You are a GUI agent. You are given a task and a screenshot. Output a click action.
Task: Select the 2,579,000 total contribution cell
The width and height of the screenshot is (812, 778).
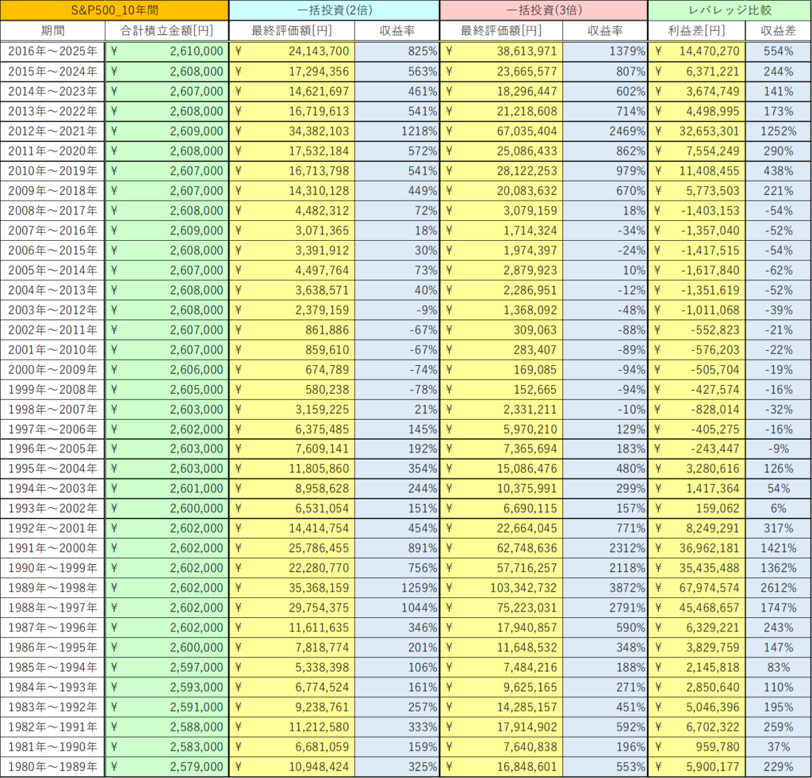[167, 766]
